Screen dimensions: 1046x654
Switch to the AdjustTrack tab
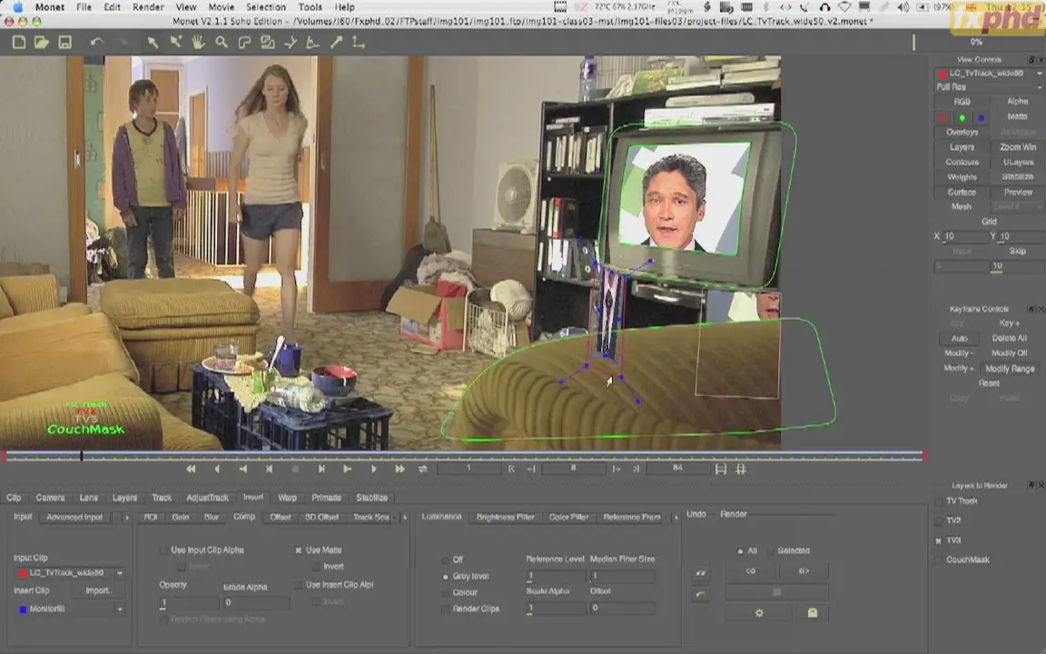tap(207, 498)
